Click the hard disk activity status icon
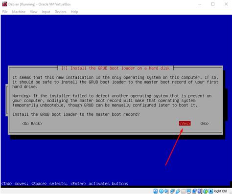 click(x=156, y=191)
